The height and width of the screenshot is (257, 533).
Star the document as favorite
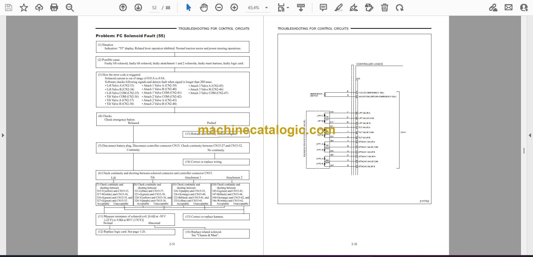(x=24, y=7)
